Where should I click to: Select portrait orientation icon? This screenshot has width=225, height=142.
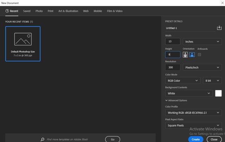click(185, 55)
